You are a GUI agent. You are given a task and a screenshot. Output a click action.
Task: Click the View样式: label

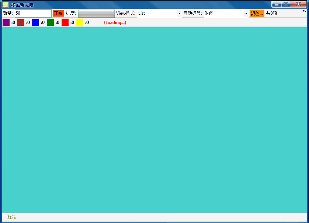pos(126,13)
